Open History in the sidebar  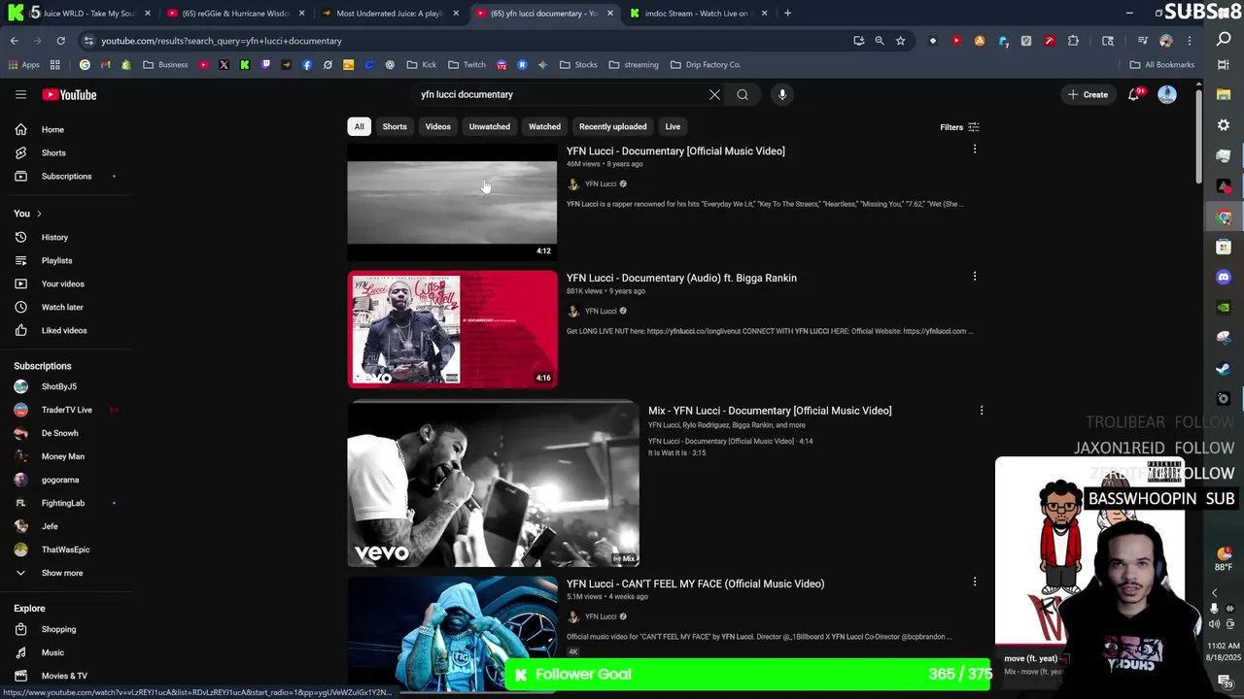[54, 237]
